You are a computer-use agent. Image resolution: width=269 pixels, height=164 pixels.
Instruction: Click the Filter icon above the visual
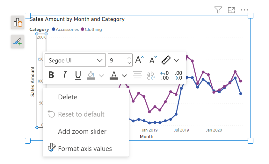click(x=218, y=10)
